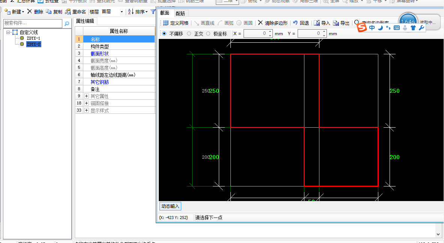Toggle the moon half-width icon on IME bar
Viewport: 444px width, 243px height.
[380, 28]
